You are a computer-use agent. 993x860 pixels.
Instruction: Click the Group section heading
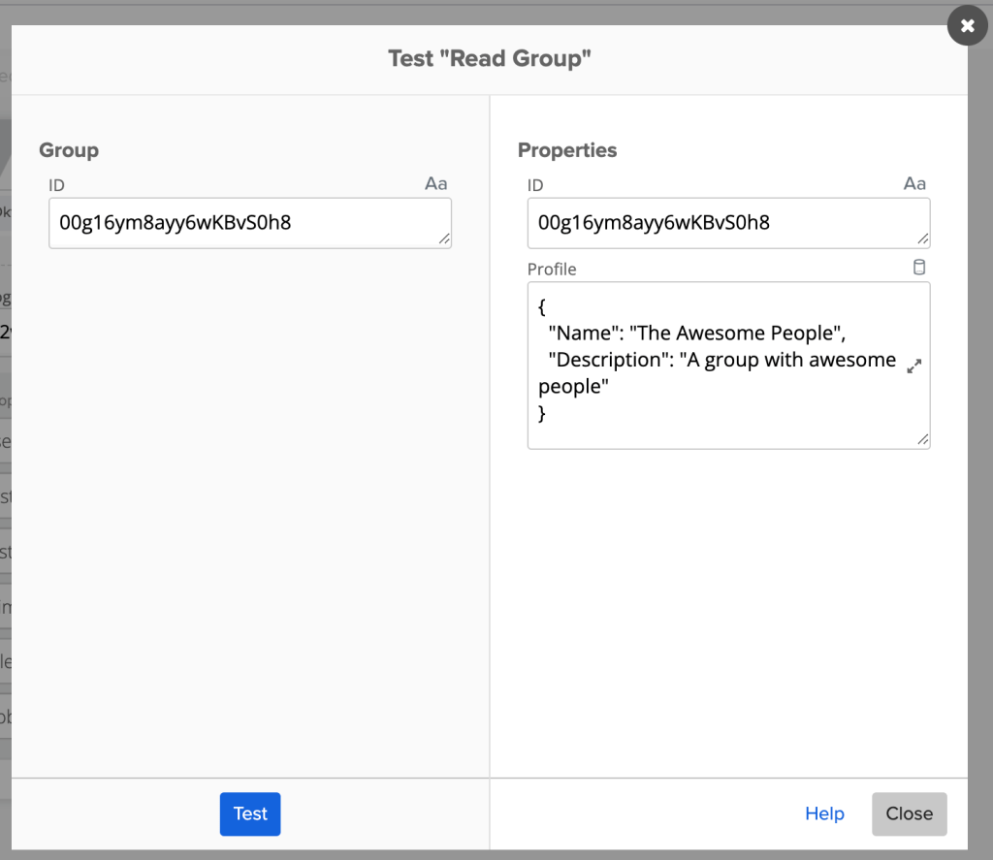point(69,150)
